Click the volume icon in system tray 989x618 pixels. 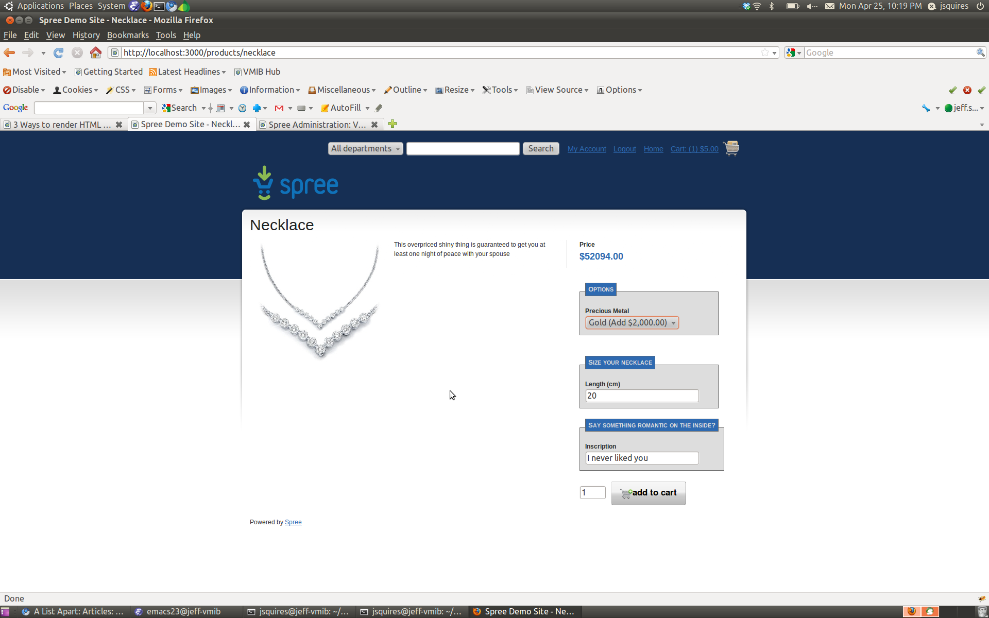pos(811,6)
